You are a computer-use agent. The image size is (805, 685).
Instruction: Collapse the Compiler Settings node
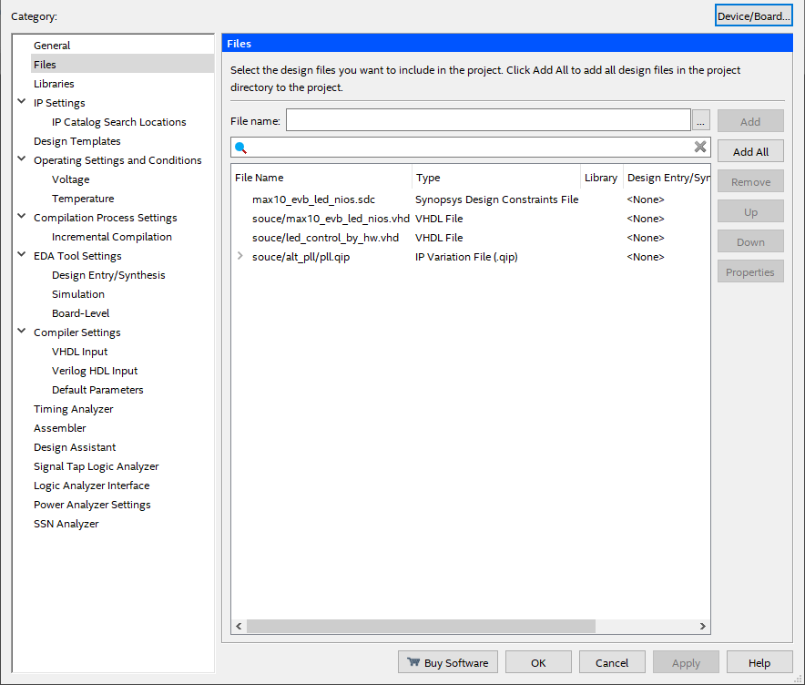[x=22, y=332]
